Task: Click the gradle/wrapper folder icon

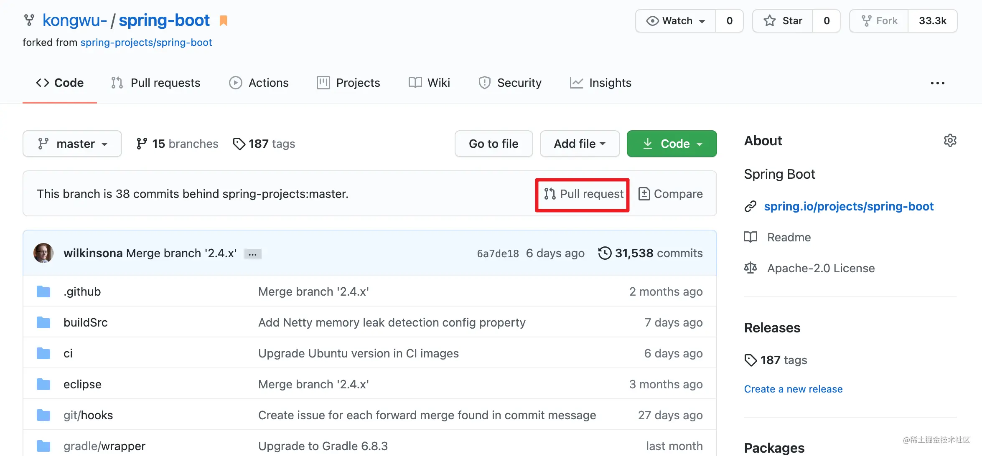Action: [43, 446]
